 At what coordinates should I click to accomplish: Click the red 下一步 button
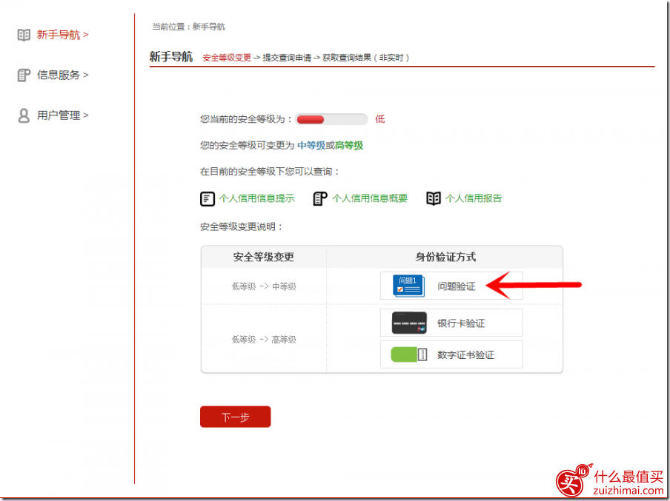[x=236, y=417]
